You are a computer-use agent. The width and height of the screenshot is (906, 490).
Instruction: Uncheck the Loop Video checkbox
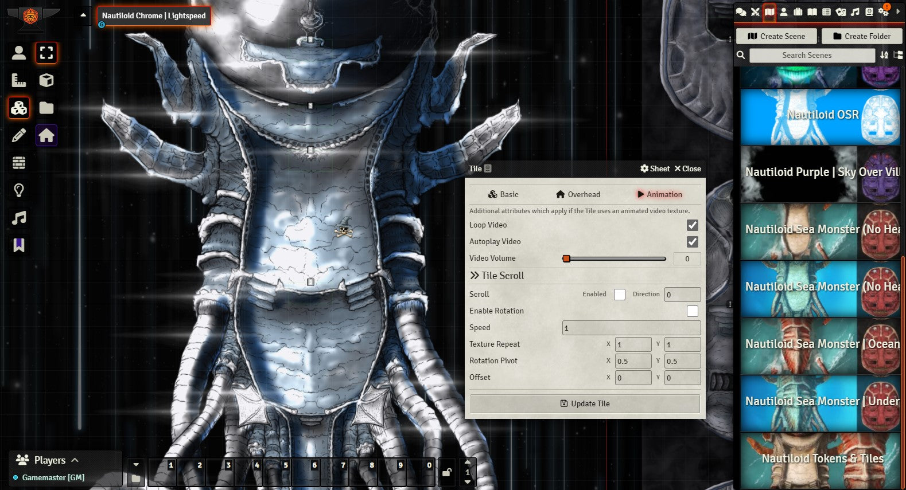pyautogui.click(x=693, y=225)
